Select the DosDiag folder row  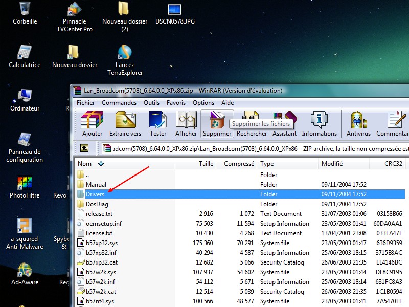(97, 204)
